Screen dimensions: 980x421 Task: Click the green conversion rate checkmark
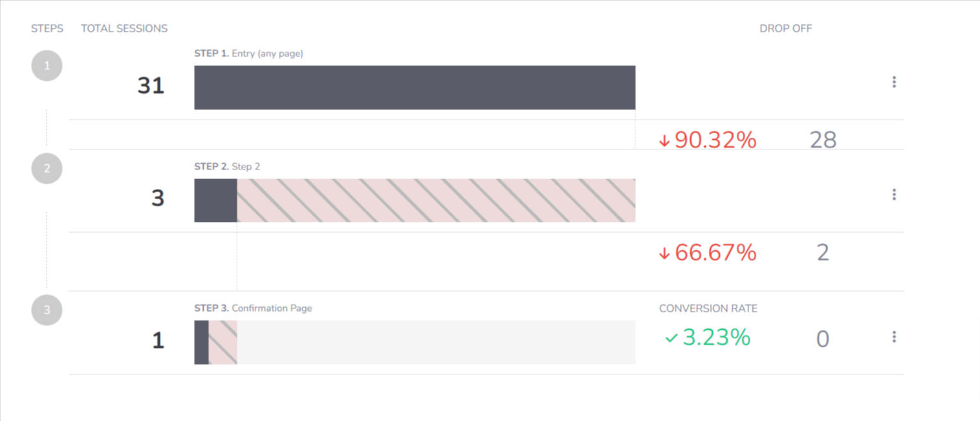pos(671,338)
